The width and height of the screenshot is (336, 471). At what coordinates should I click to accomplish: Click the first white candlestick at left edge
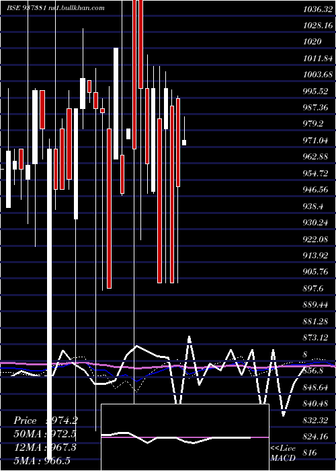point(8,179)
